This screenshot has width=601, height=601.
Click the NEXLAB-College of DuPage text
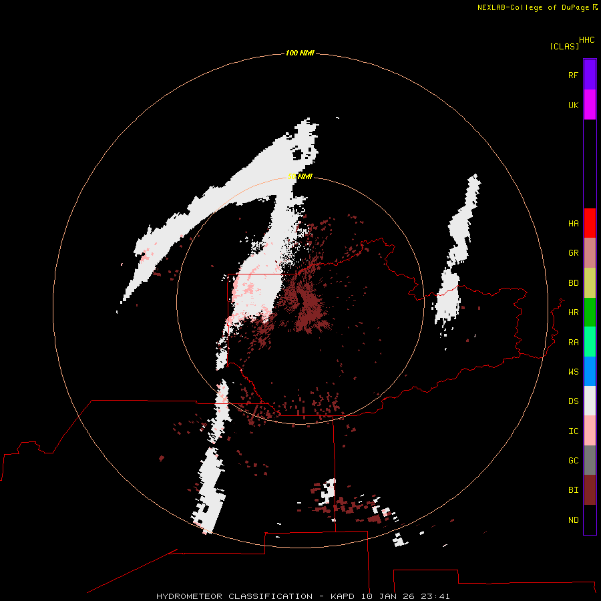[x=533, y=7]
